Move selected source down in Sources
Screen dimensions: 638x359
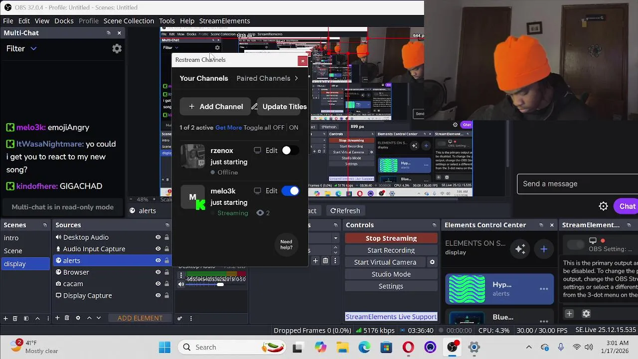point(99,318)
